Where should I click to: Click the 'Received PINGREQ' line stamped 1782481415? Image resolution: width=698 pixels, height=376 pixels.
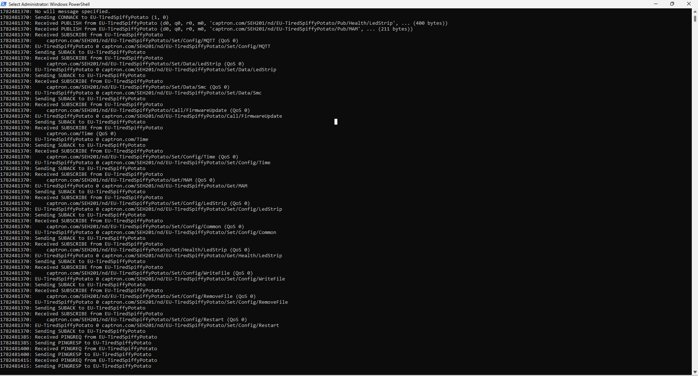79,360
